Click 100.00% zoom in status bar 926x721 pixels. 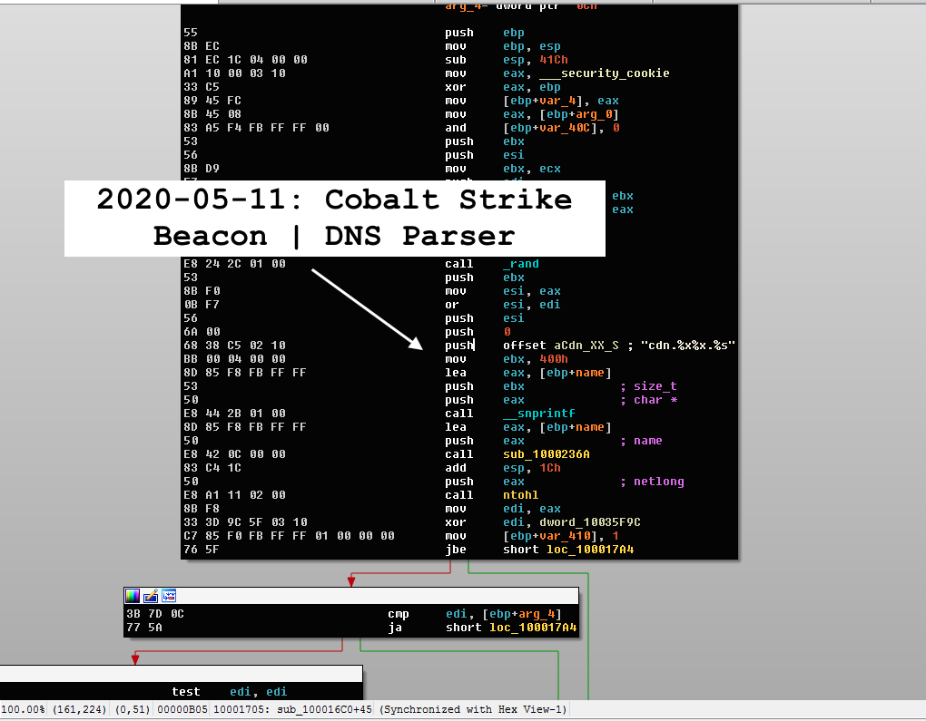[23, 709]
